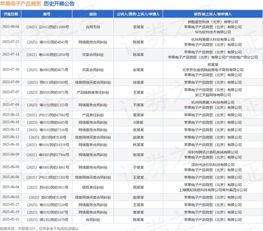Click the 合同纠纷 cell
The image size is (263, 231).
pyautogui.click(x=93, y=220)
